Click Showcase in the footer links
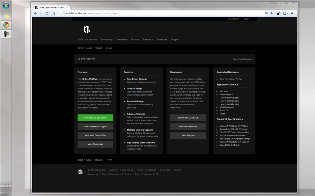 point(165,170)
